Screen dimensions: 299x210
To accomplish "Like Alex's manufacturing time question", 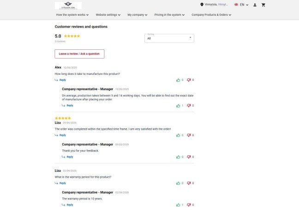I will coord(178,80).
